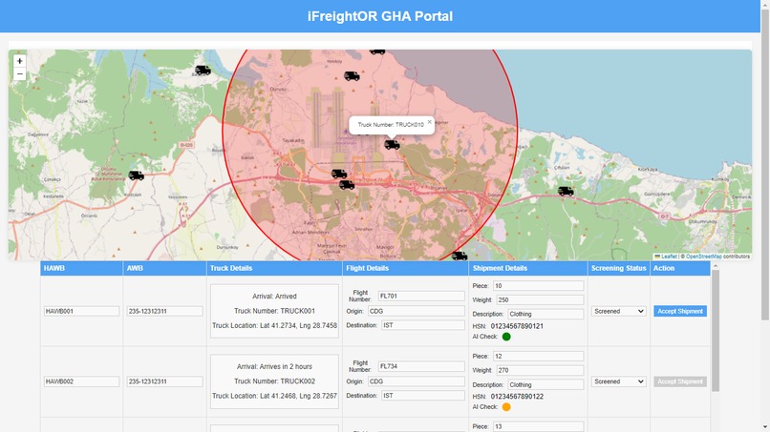The height and width of the screenshot is (432, 770).
Task: Edit the HAWB002 input field
Action: point(81,381)
